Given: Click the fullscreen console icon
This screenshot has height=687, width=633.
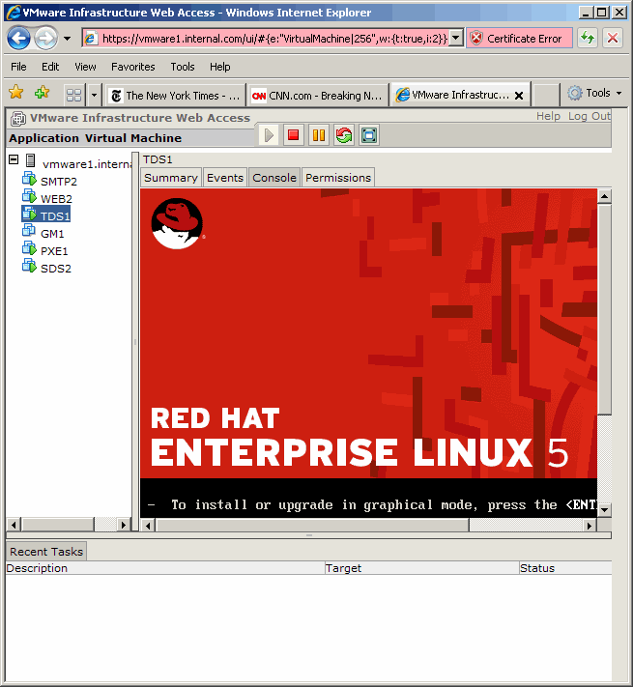Looking at the screenshot, I should click(x=369, y=135).
